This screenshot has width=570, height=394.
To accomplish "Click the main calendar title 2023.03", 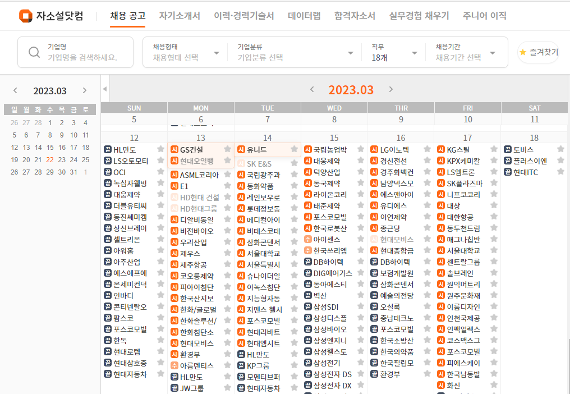I will [351, 90].
